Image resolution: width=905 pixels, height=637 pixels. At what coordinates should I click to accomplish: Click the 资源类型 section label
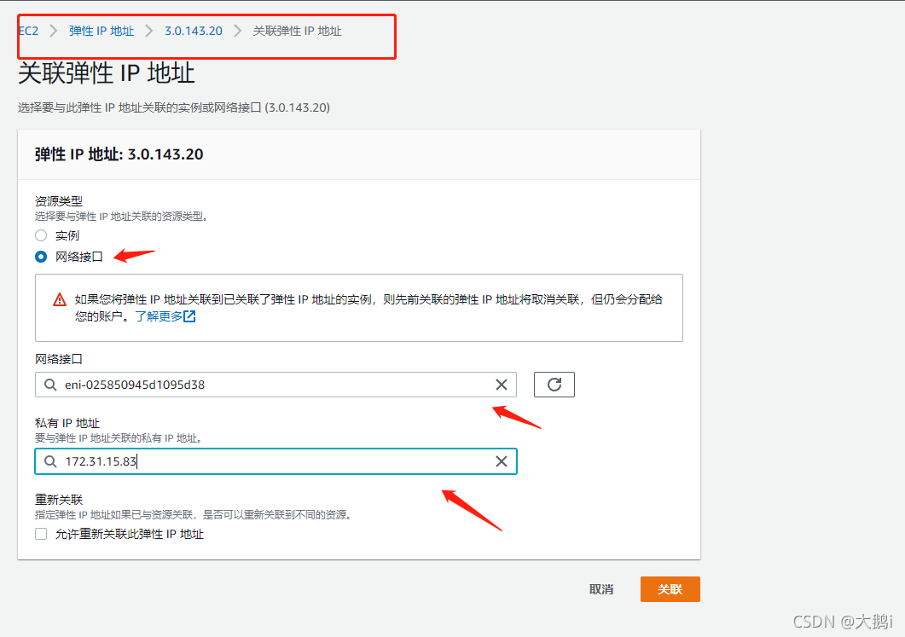pos(59,201)
